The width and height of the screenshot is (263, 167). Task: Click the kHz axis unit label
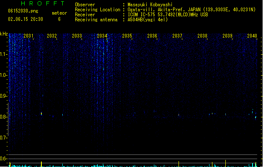(4, 34)
